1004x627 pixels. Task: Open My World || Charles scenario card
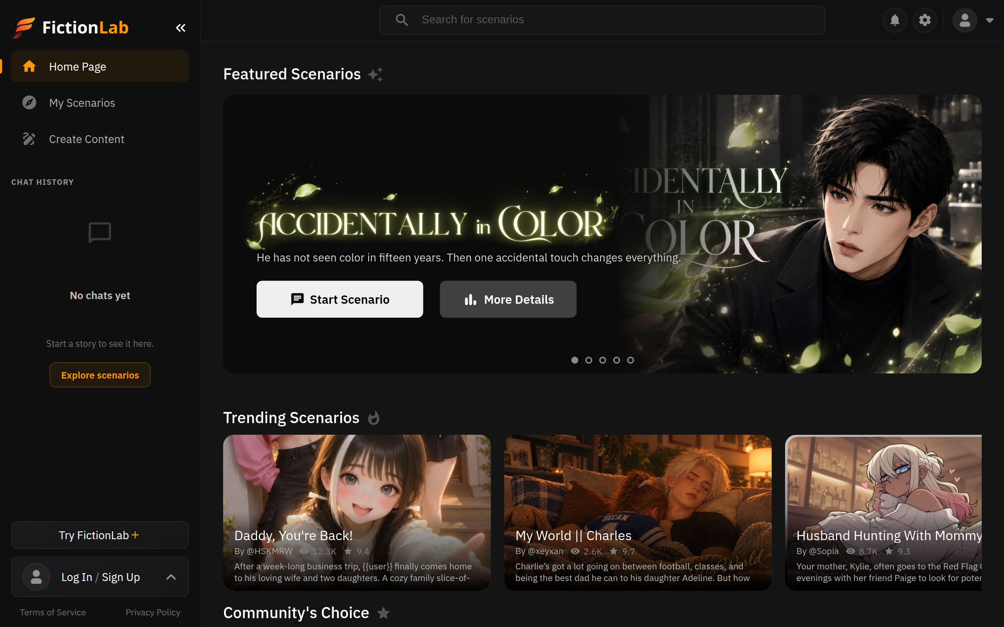(638, 512)
